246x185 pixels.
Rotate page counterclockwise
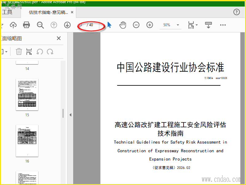coord(40,51)
